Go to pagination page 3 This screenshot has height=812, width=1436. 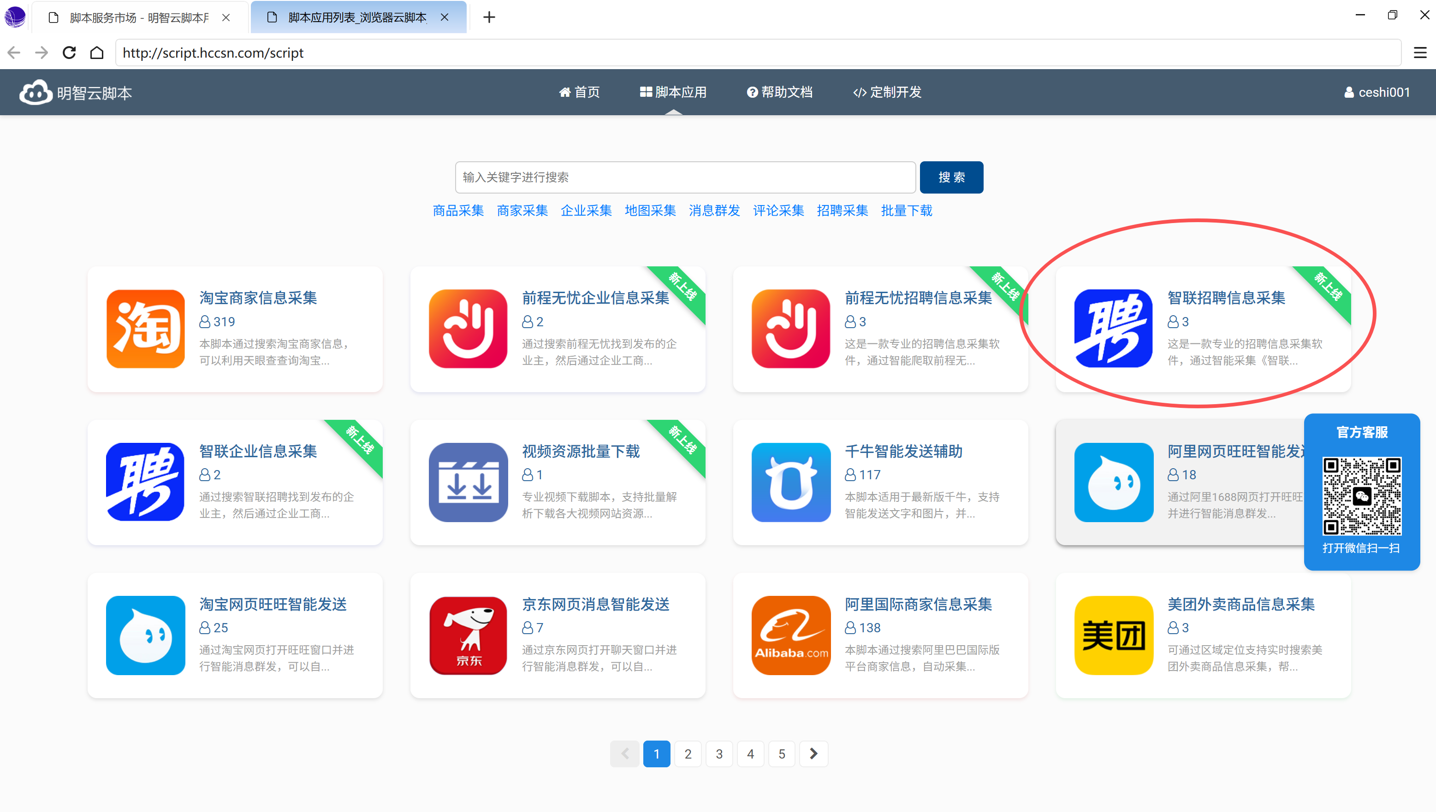click(x=719, y=754)
